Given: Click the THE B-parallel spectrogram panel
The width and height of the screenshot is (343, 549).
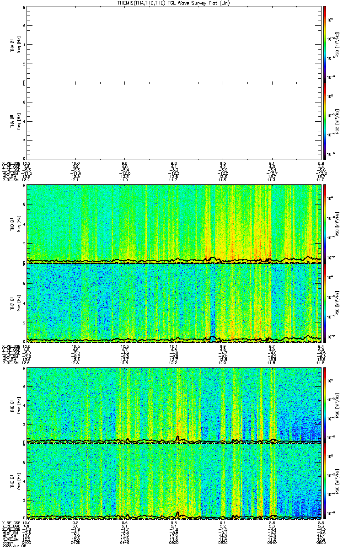Looking at the screenshot, I should (x=174, y=481).
